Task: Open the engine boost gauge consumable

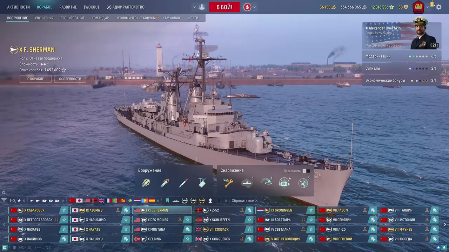Action: click(x=266, y=183)
